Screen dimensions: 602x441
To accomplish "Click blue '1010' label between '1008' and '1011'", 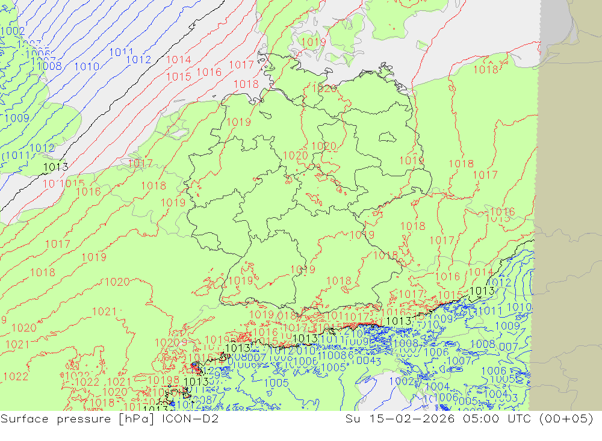I will [87, 67].
